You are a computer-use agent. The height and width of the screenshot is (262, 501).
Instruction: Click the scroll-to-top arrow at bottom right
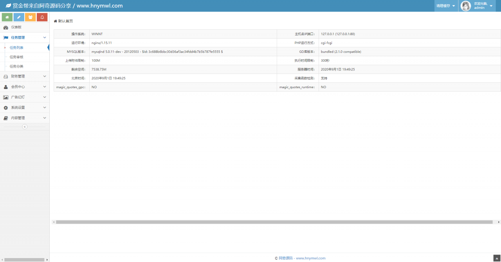coord(497,258)
